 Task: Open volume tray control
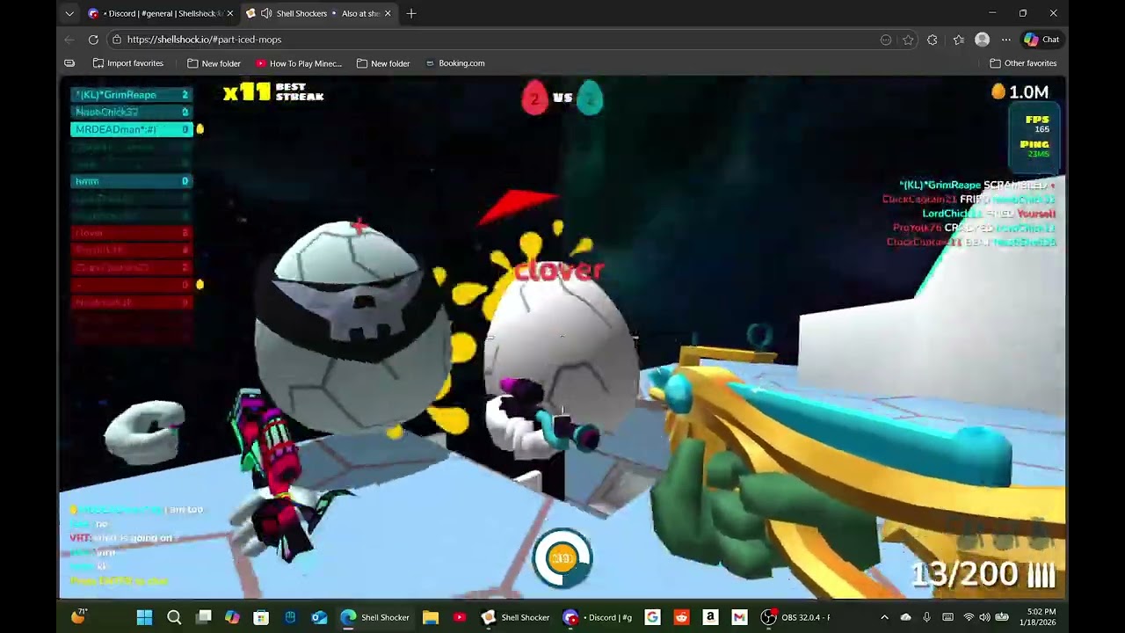(x=985, y=617)
